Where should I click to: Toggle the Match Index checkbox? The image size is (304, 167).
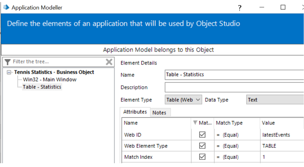[x=202, y=157]
